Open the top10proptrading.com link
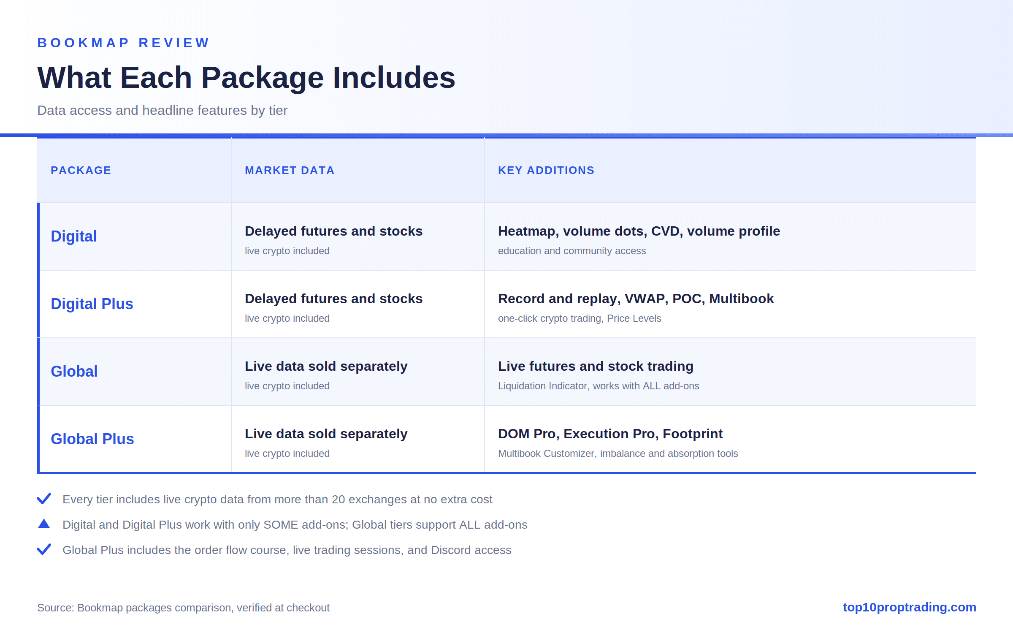The height and width of the screenshot is (630, 1013). [x=909, y=607]
